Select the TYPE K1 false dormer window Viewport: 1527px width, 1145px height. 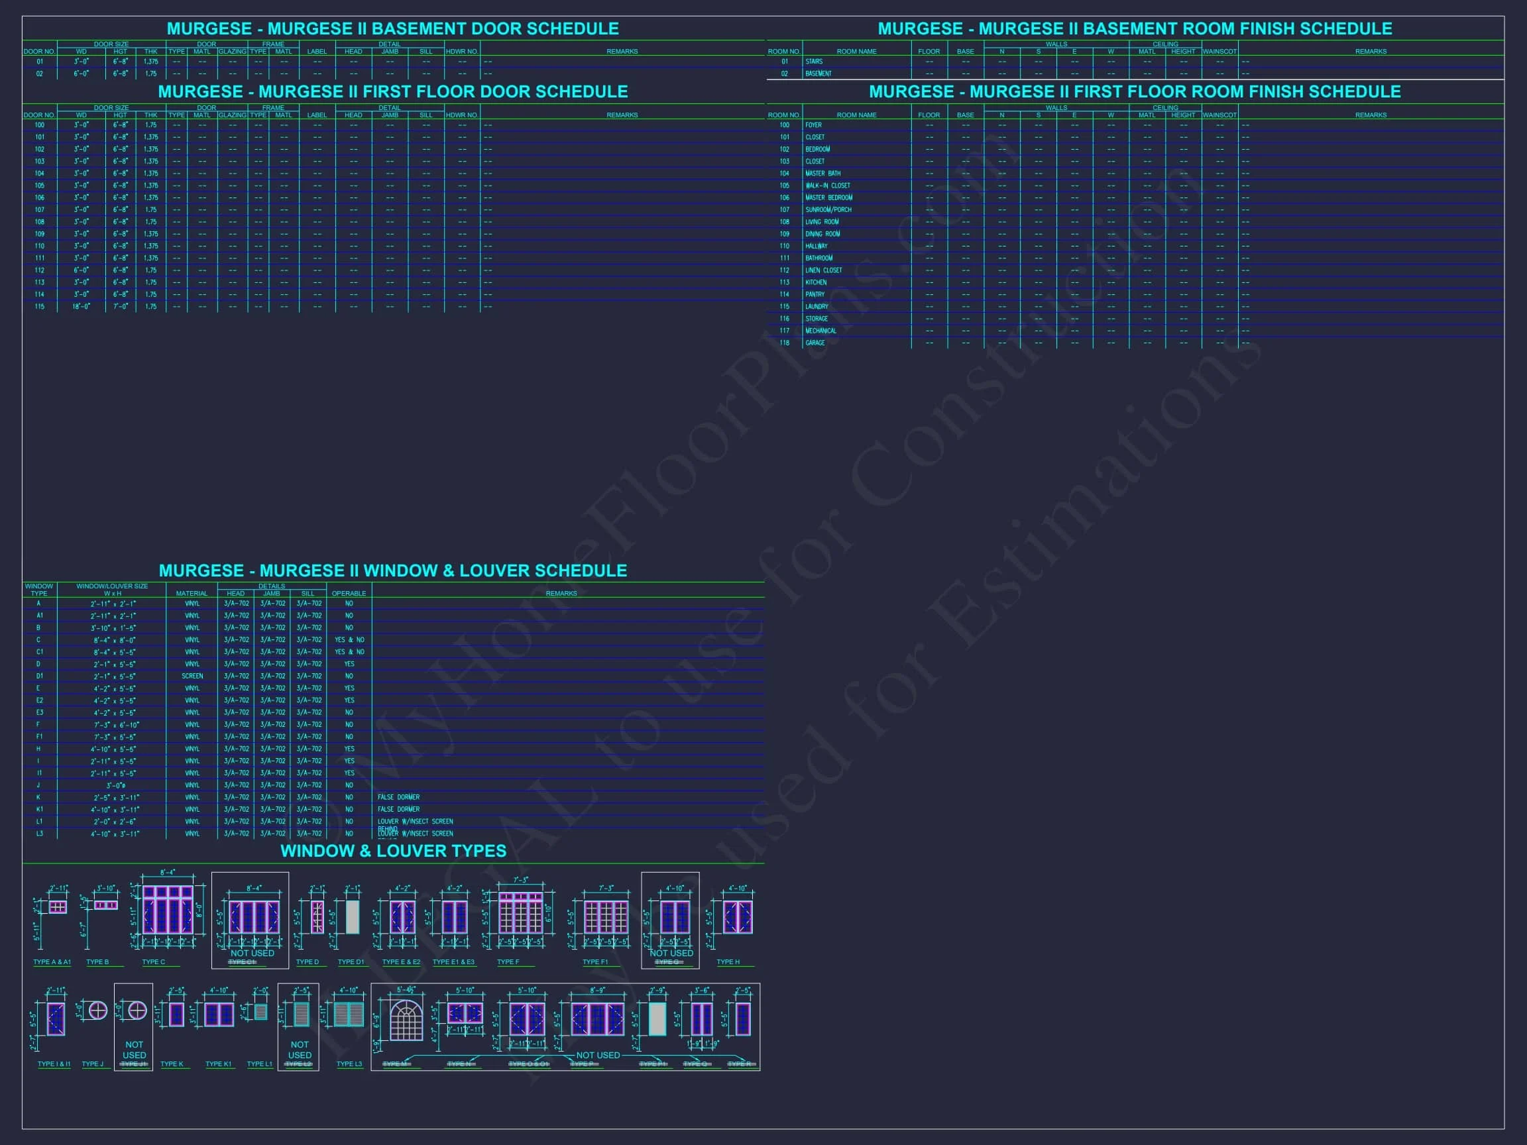tap(219, 1014)
